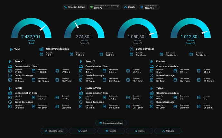The image size is (222, 138).
Task: Click the Tabac section title
Action: click(159, 88)
